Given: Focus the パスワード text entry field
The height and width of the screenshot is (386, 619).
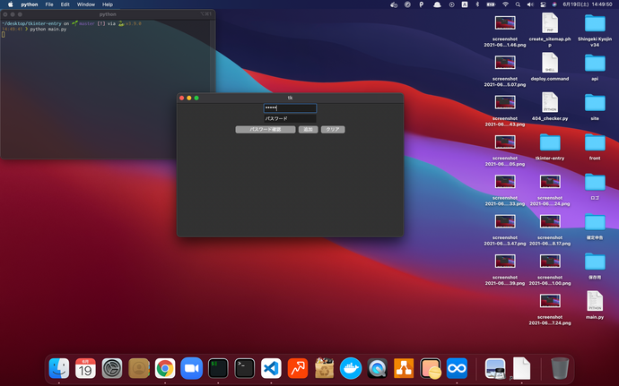Looking at the screenshot, I should 290,118.
